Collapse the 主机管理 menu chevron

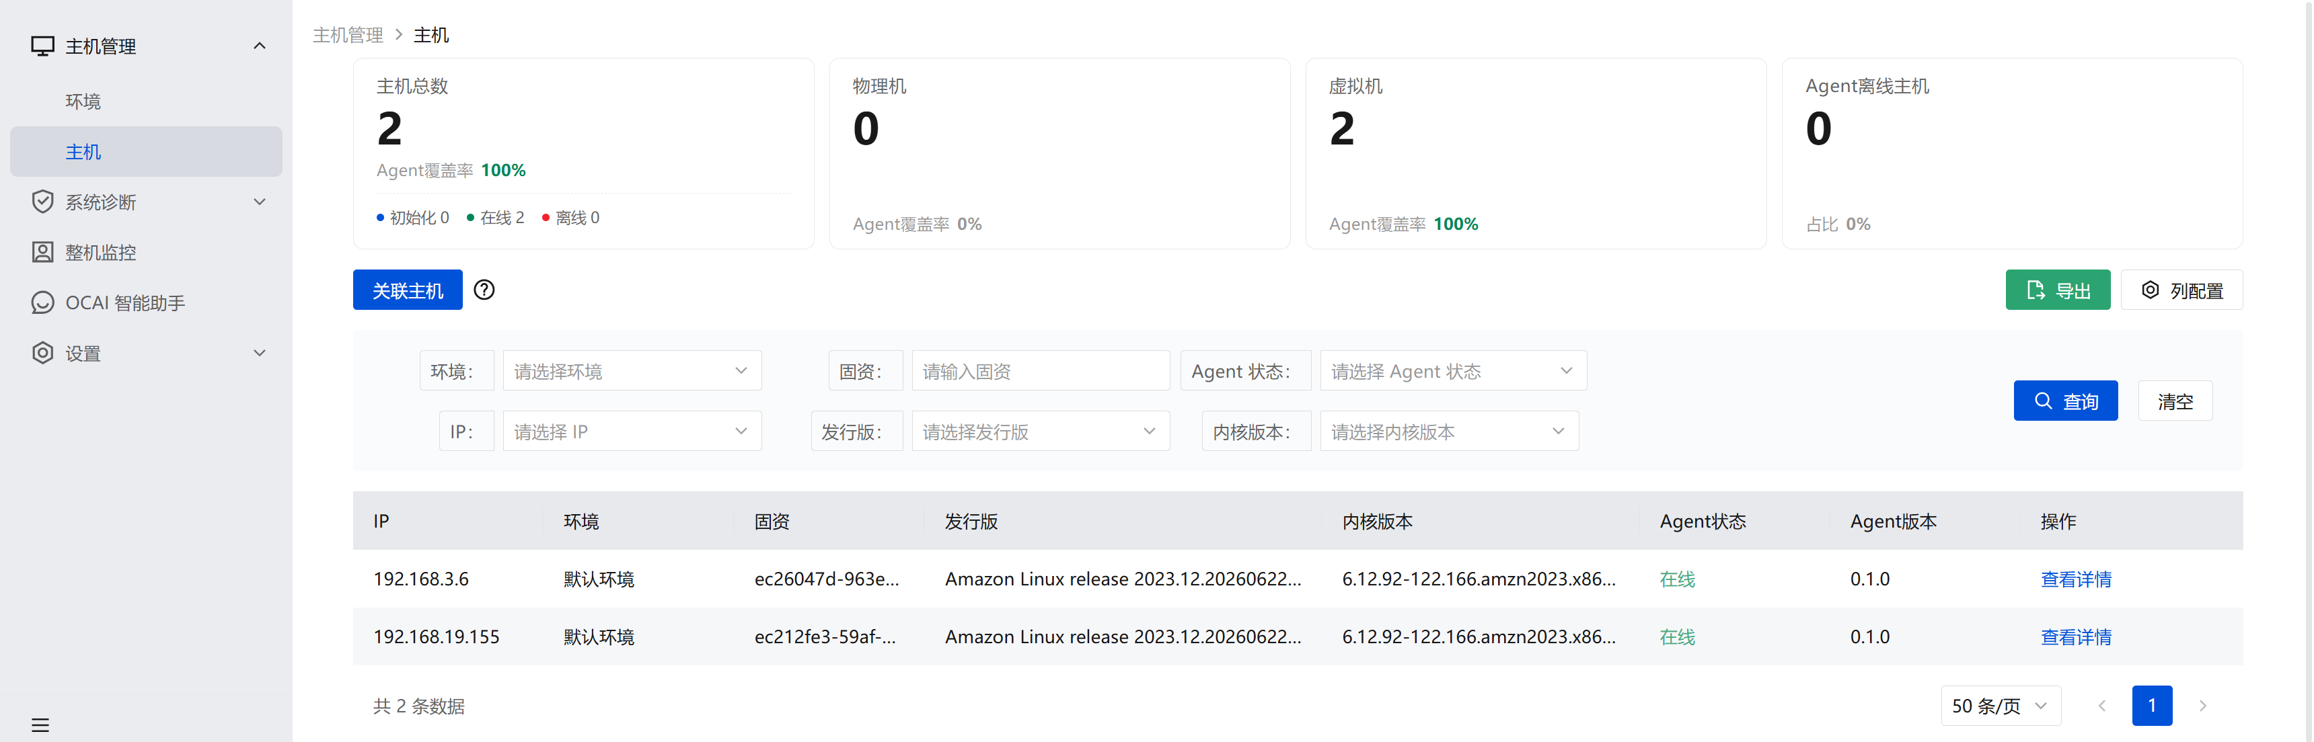point(260,46)
